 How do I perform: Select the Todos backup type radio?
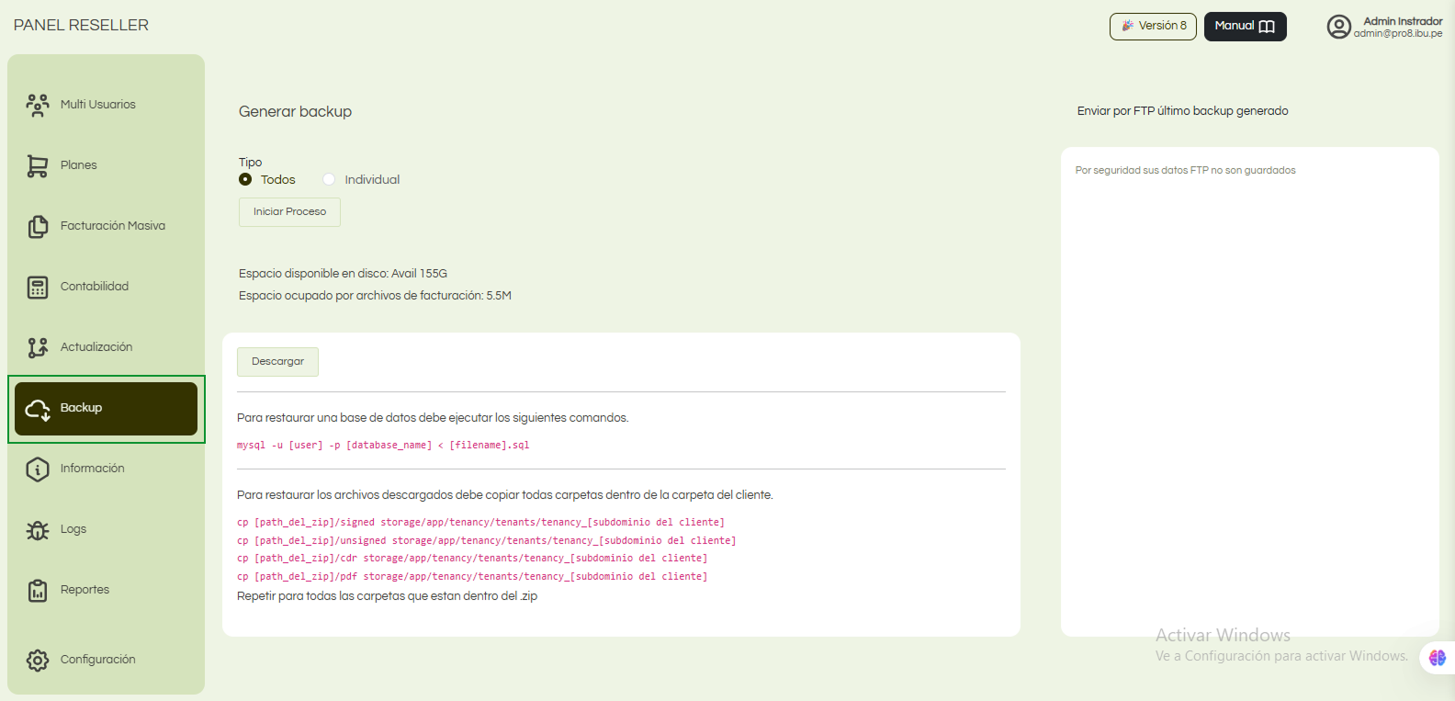click(245, 179)
